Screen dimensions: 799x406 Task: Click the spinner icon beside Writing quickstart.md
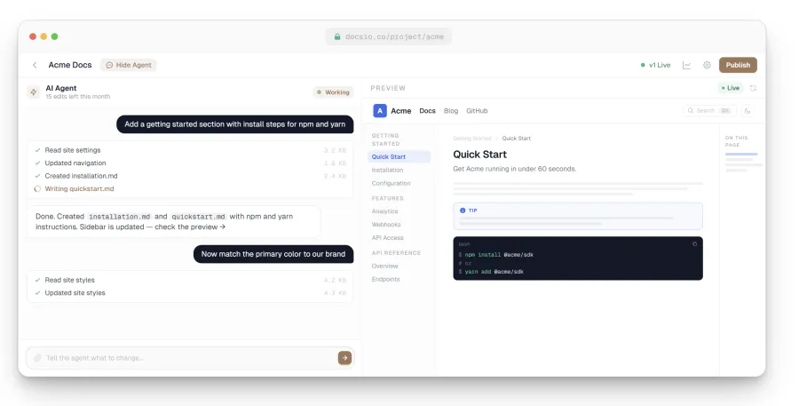coord(37,188)
